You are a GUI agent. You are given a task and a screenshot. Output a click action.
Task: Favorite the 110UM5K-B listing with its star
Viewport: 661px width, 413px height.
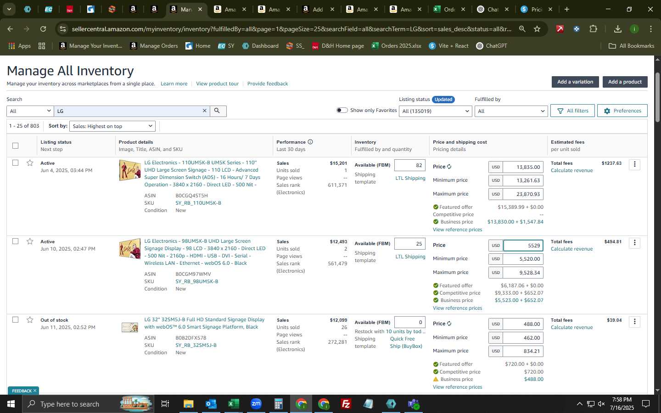click(30, 163)
